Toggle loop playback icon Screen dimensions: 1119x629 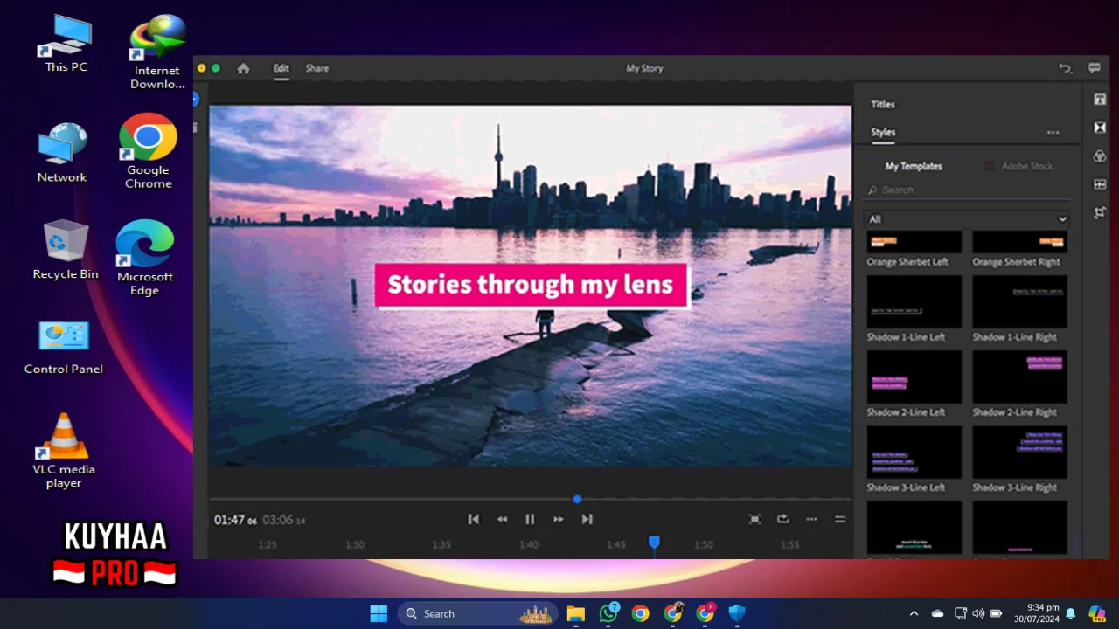coord(782,519)
